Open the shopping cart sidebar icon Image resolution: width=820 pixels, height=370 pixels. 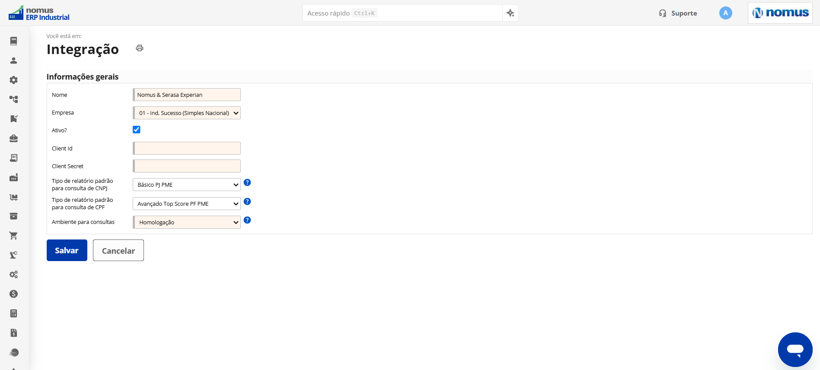(x=14, y=236)
